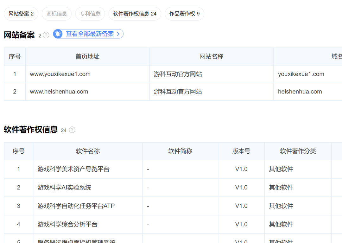This screenshot has width=342, height=243.
Task: Click www.heishenhua.com homepage address
Action: 59,92
